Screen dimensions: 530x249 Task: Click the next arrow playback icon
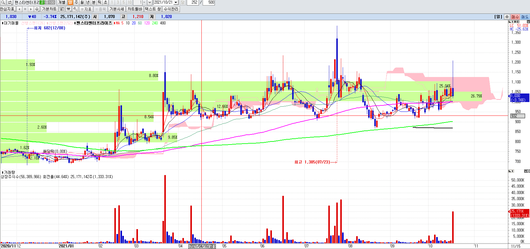[31, 9]
